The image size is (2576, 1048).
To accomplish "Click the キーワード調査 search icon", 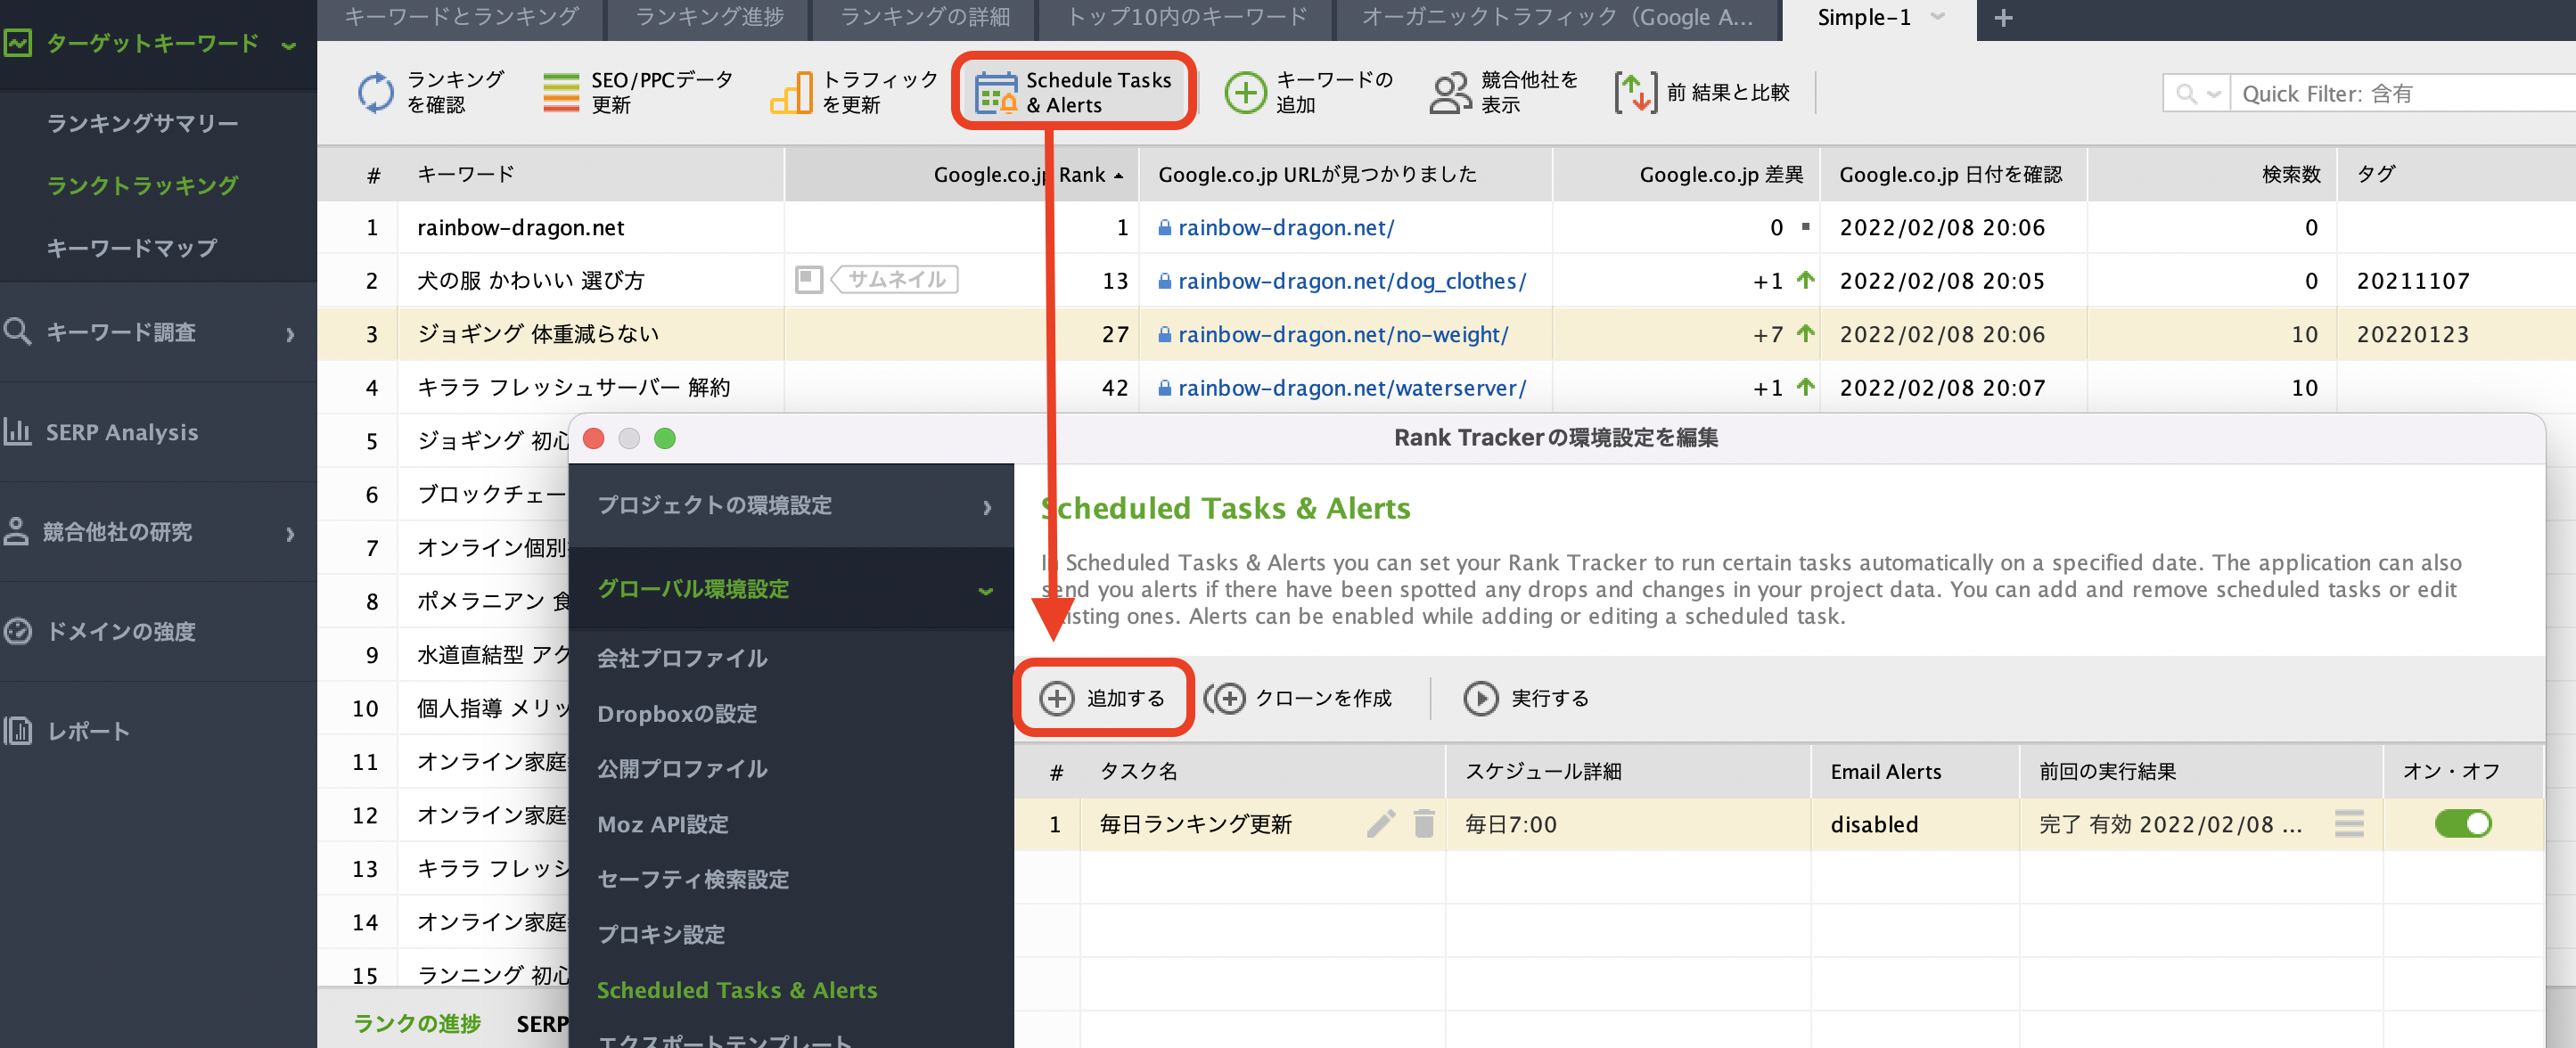I will (x=17, y=332).
